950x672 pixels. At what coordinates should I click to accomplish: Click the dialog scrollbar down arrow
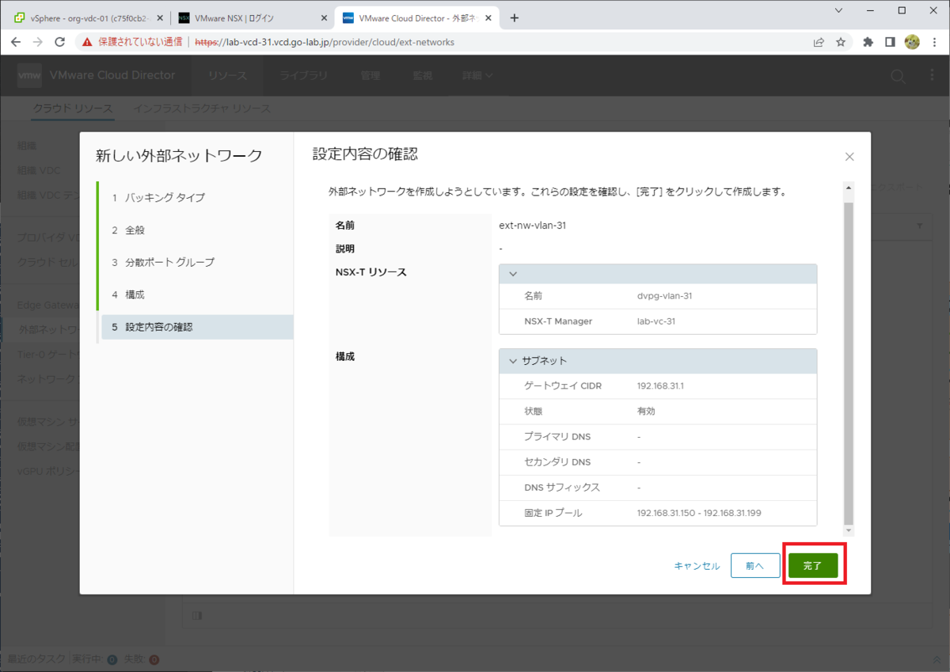click(849, 530)
